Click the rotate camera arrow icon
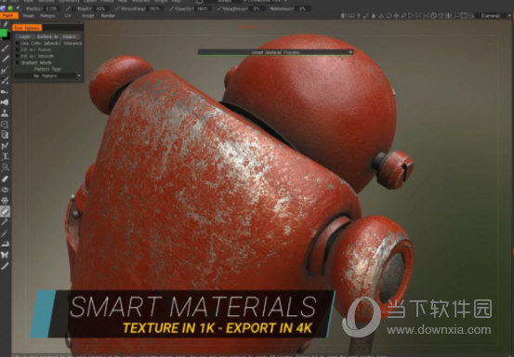514x357 pixels. click(x=389, y=16)
